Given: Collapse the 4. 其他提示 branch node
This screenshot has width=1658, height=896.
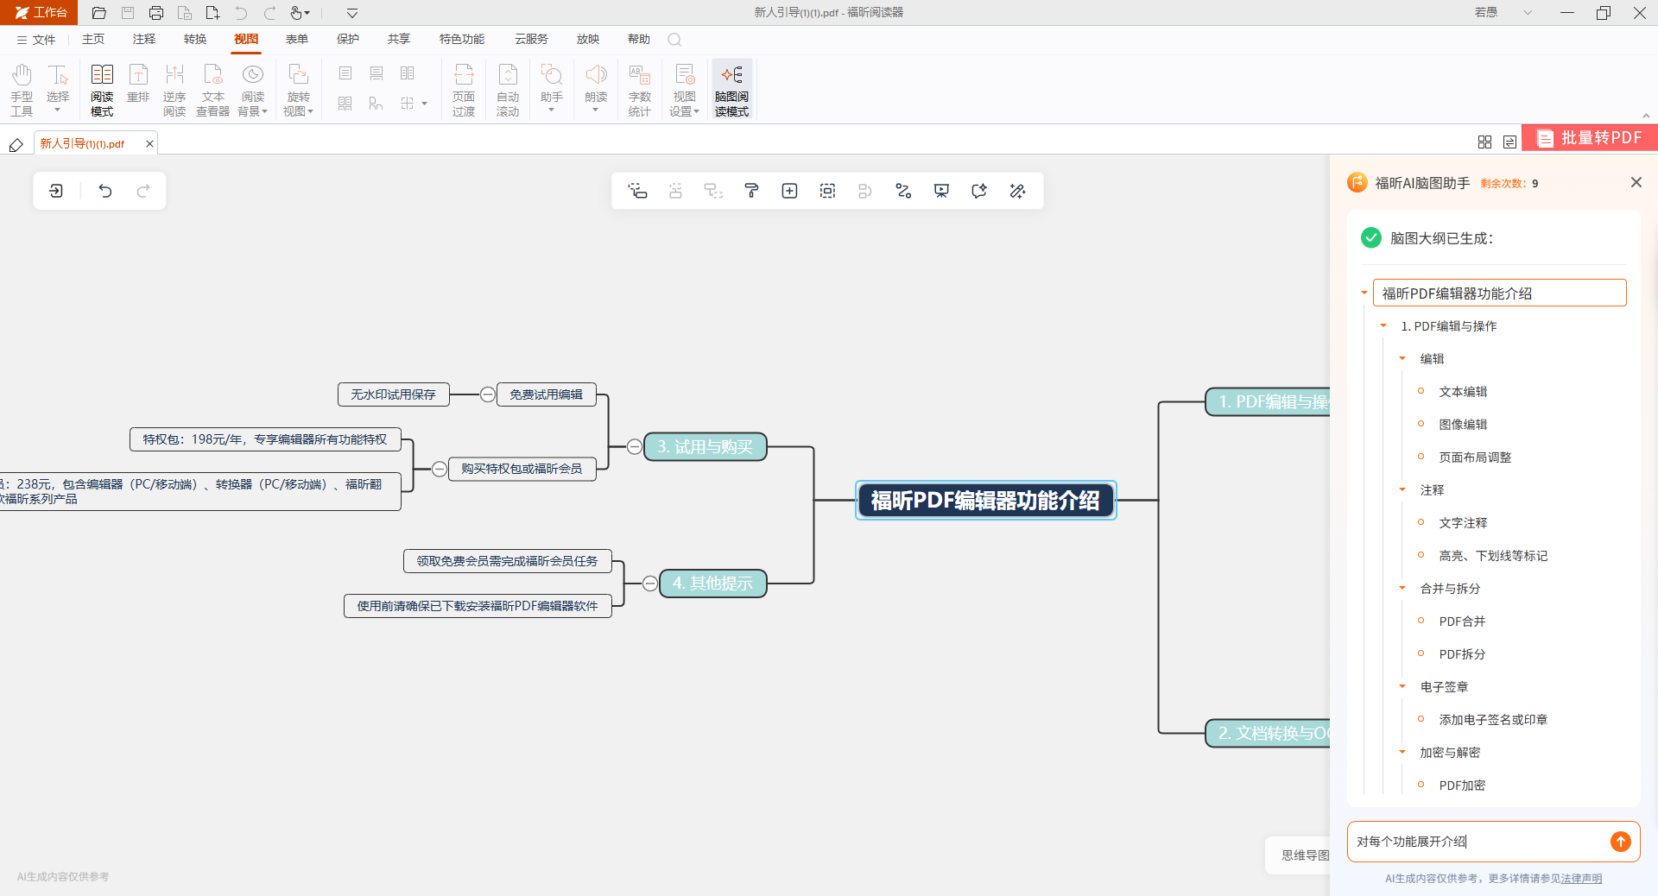Looking at the screenshot, I should pos(650,584).
